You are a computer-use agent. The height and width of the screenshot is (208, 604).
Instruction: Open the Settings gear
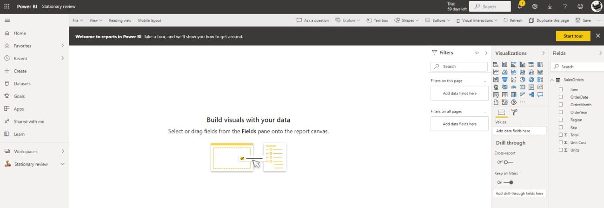point(535,7)
